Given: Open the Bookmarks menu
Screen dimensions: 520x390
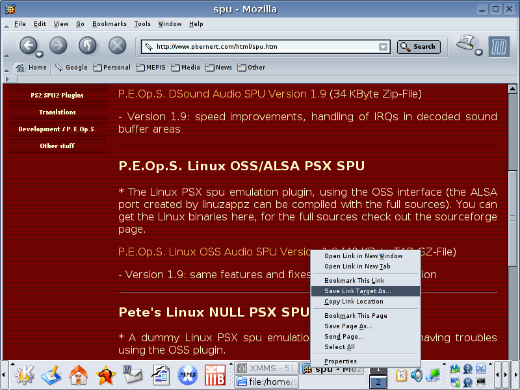Looking at the screenshot, I should 109,24.
